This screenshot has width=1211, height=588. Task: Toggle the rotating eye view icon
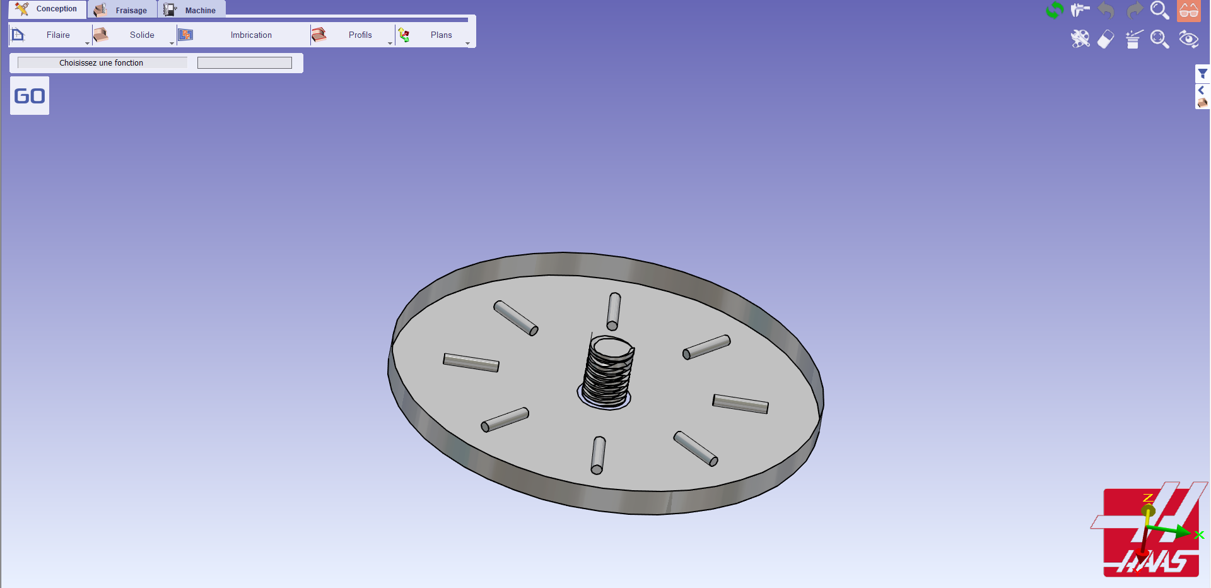[1189, 39]
